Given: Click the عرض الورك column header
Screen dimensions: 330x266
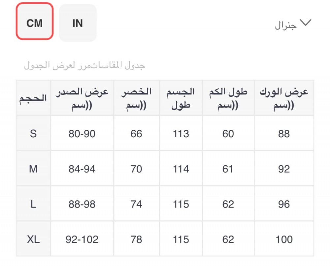Looking at the screenshot, I should pos(284,98).
